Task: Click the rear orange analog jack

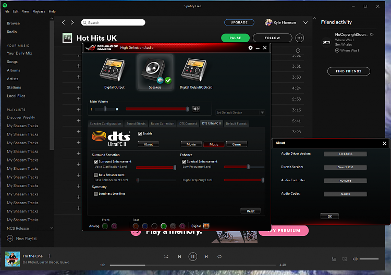Action: click(136, 226)
